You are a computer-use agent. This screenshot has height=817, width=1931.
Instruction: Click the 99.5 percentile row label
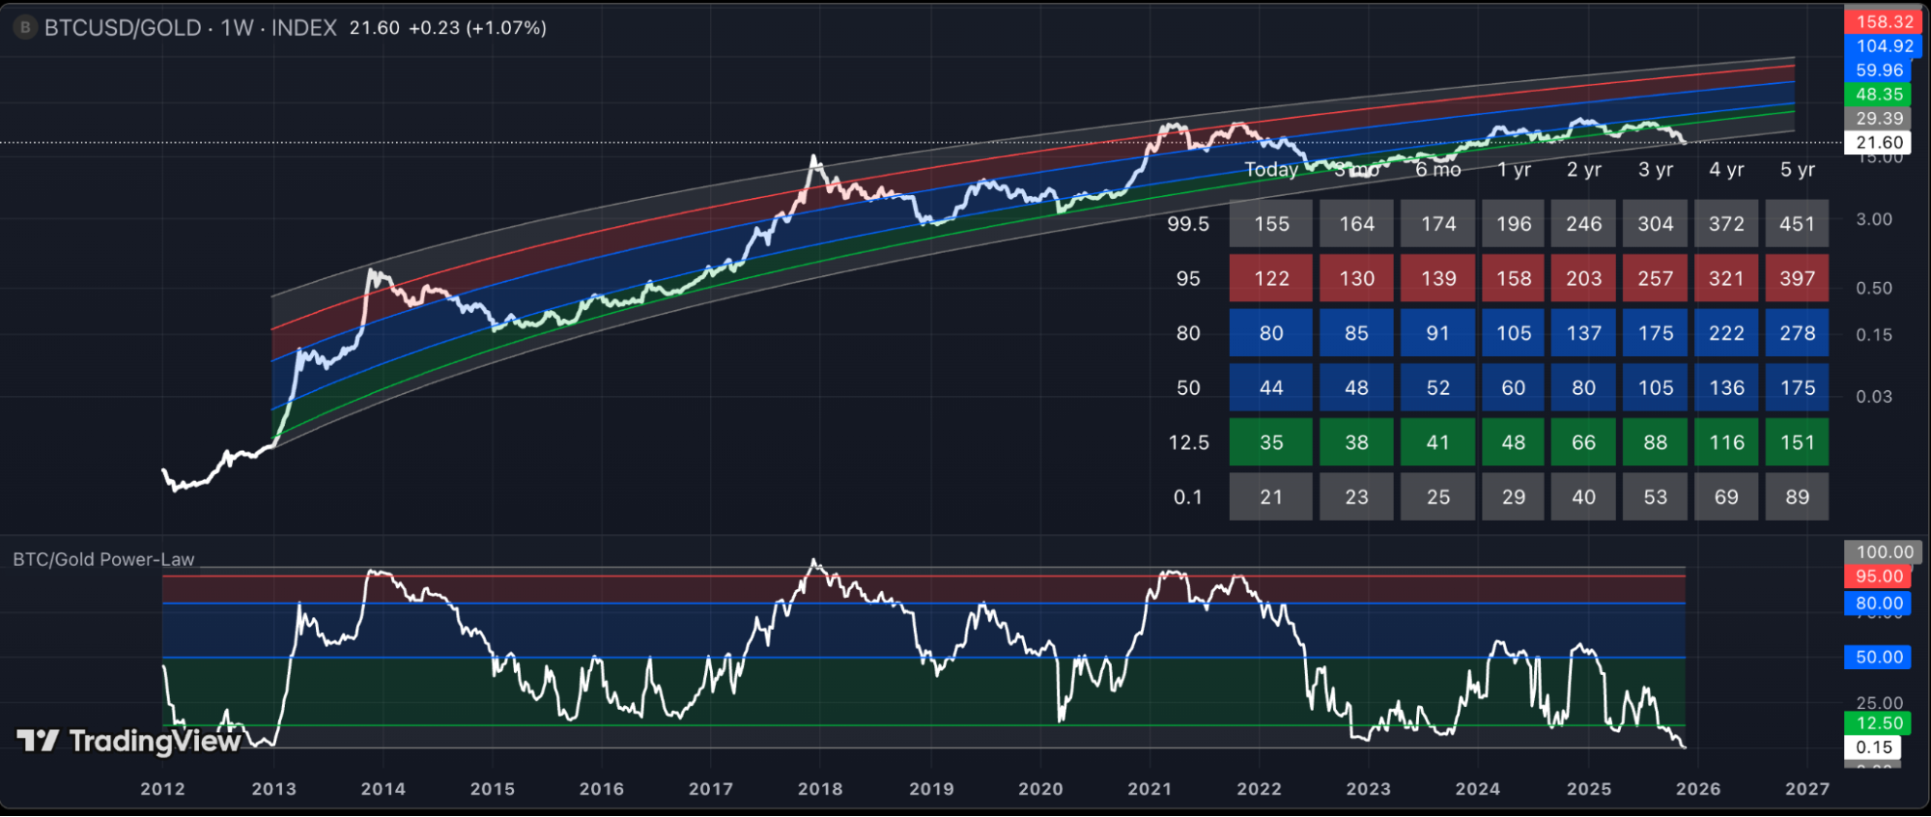1187,224
